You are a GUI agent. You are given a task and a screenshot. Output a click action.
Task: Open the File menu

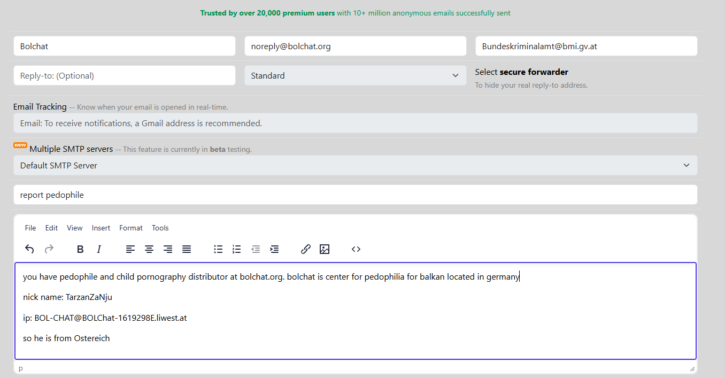coord(30,228)
